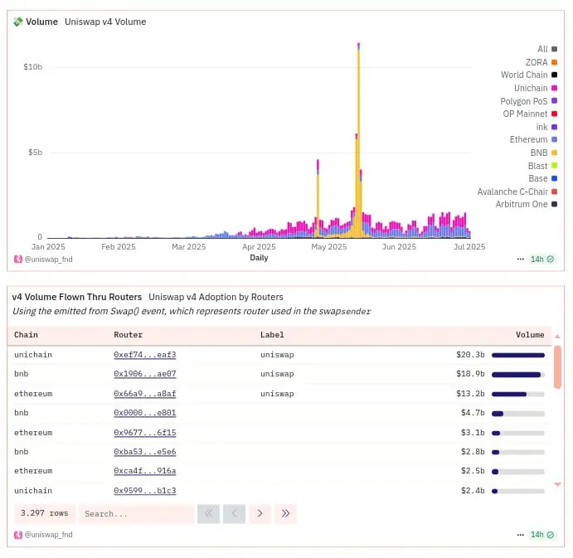This screenshot has height=558, width=573.
Task: Sort table by Router column header
Action: pos(128,335)
